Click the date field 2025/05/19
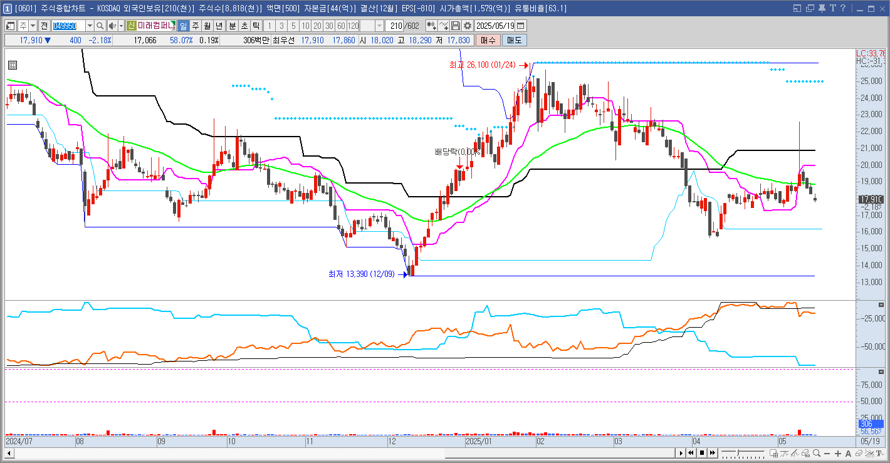Screen dimensions: 890x463 tap(495, 26)
